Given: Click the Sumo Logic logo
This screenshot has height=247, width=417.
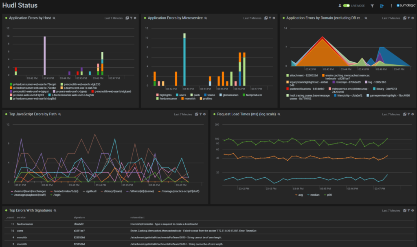Looking at the screenshot, I should 406,5.
